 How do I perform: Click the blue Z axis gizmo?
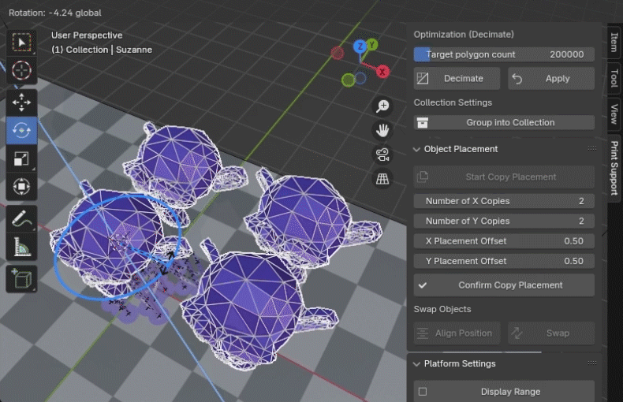(x=360, y=47)
